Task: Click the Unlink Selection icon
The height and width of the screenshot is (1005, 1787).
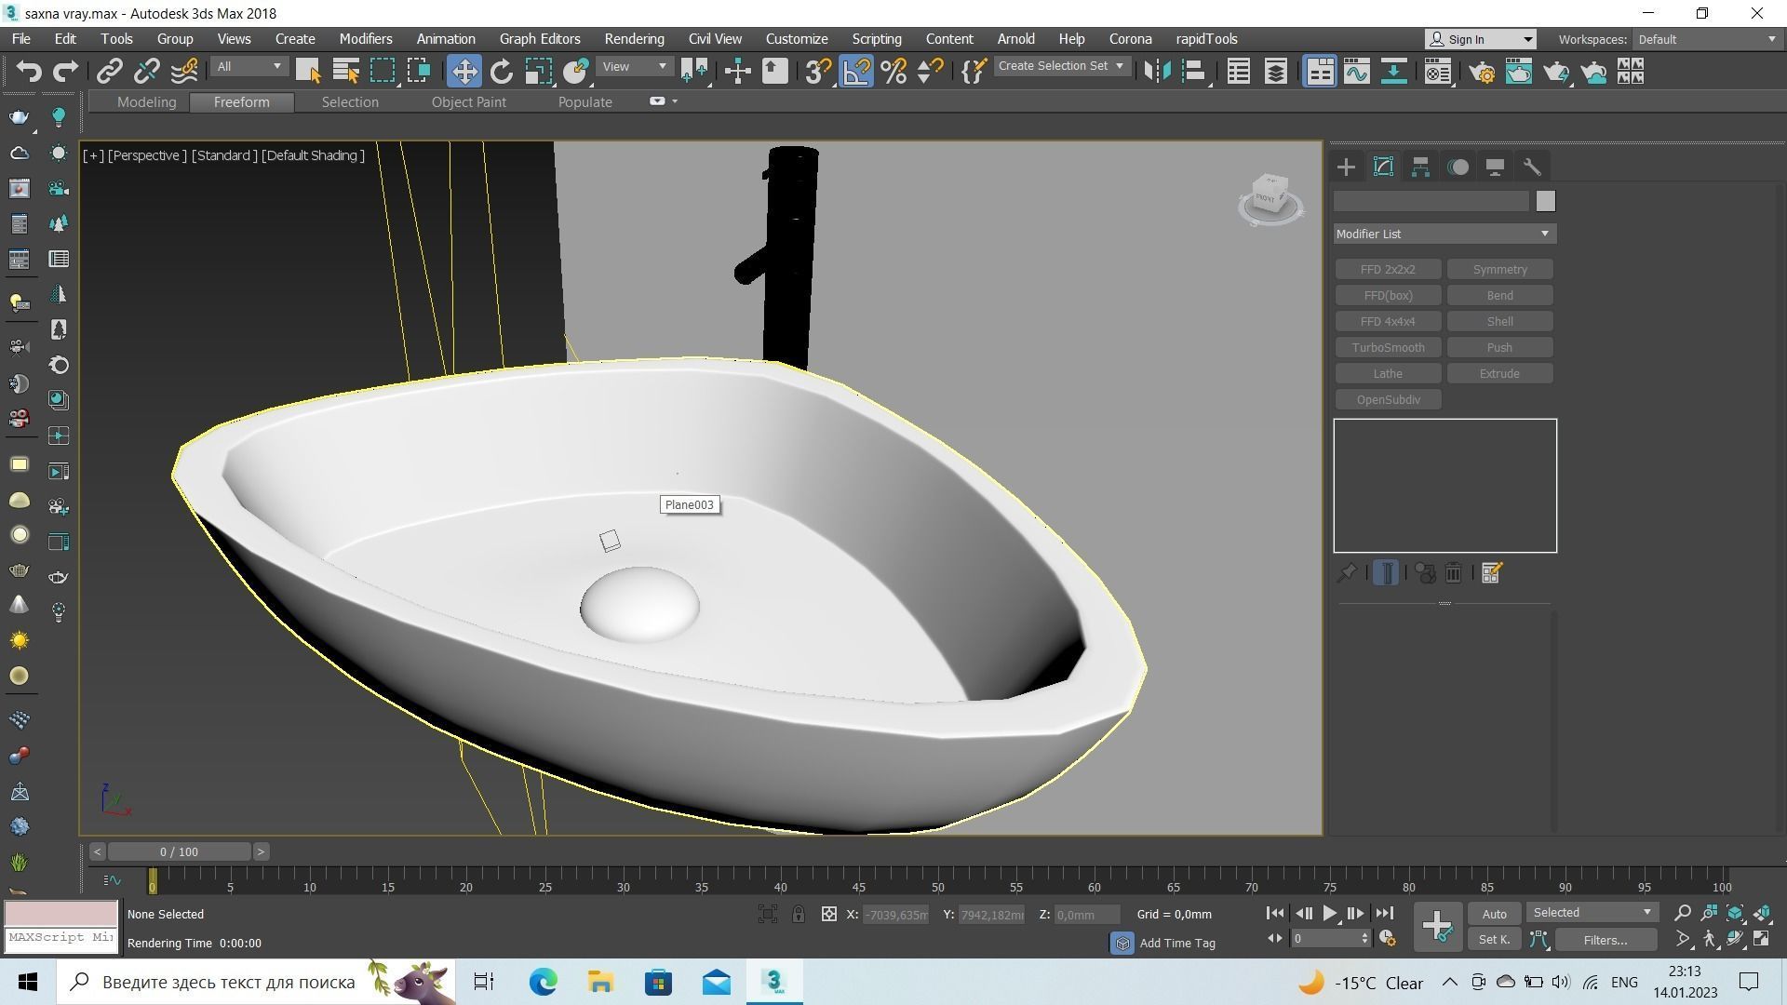Action: (146, 71)
